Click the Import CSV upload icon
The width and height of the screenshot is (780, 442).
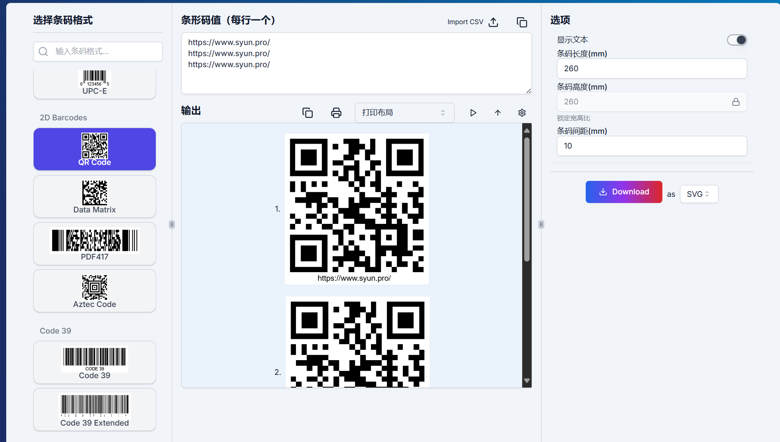tap(493, 22)
